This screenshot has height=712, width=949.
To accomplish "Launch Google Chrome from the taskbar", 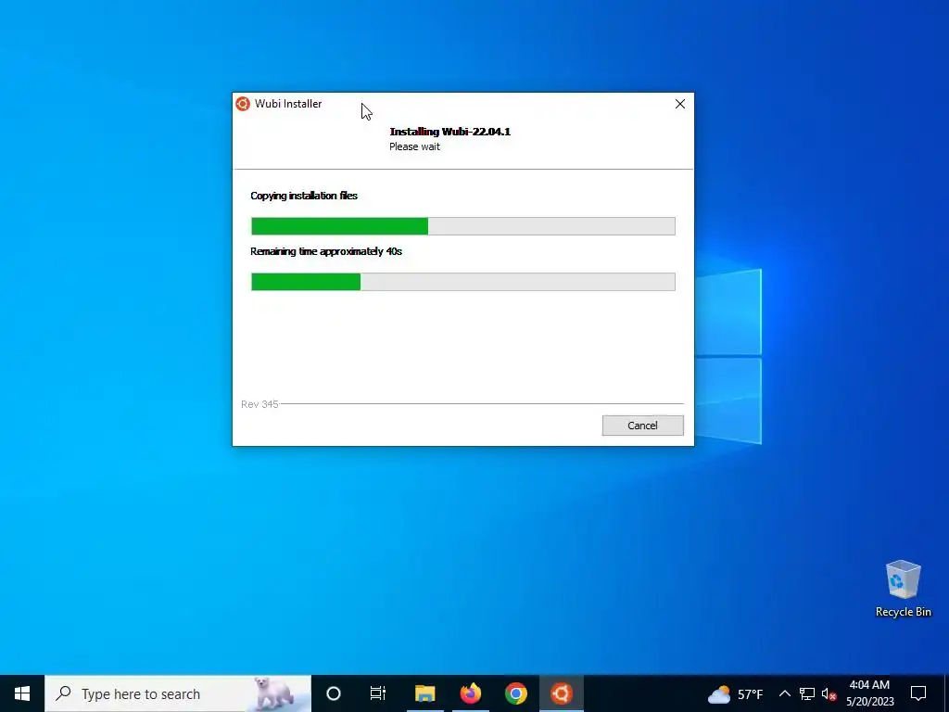I will tap(515, 693).
